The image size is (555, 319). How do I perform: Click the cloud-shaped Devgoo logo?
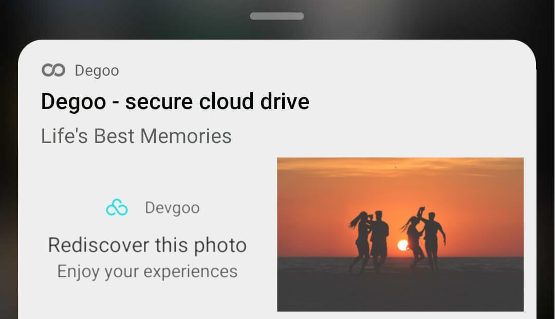point(117,207)
